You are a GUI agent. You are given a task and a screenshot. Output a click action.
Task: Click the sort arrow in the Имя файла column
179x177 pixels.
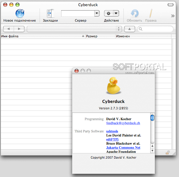tap(83, 36)
